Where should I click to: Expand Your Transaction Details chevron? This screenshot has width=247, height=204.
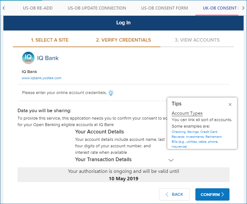click(171, 160)
